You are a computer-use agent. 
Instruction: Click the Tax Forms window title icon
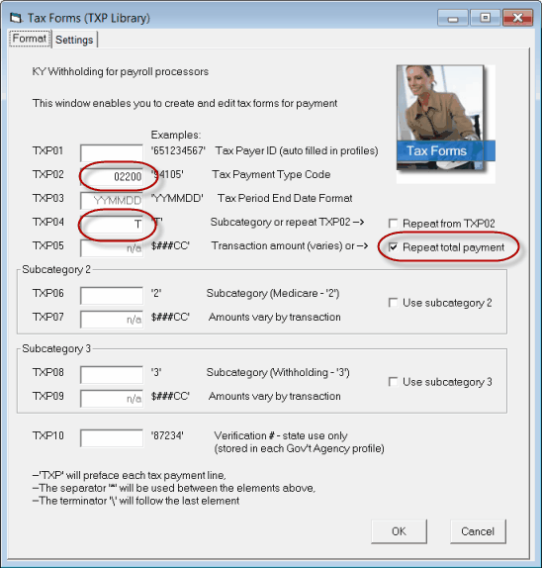coord(16,18)
